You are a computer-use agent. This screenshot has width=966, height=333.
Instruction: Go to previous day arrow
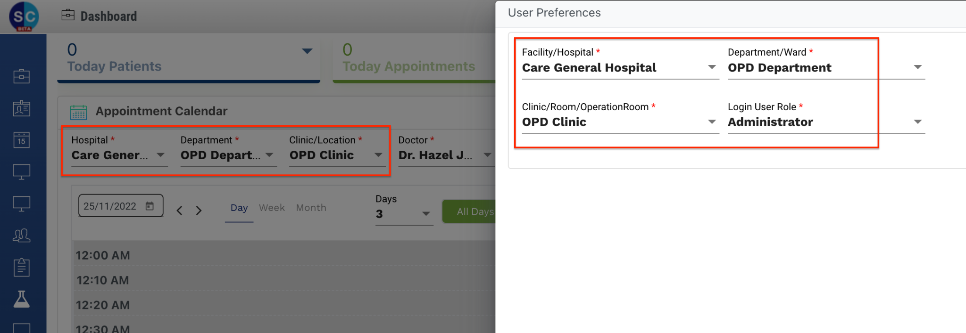pyautogui.click(x=180, y=211)
